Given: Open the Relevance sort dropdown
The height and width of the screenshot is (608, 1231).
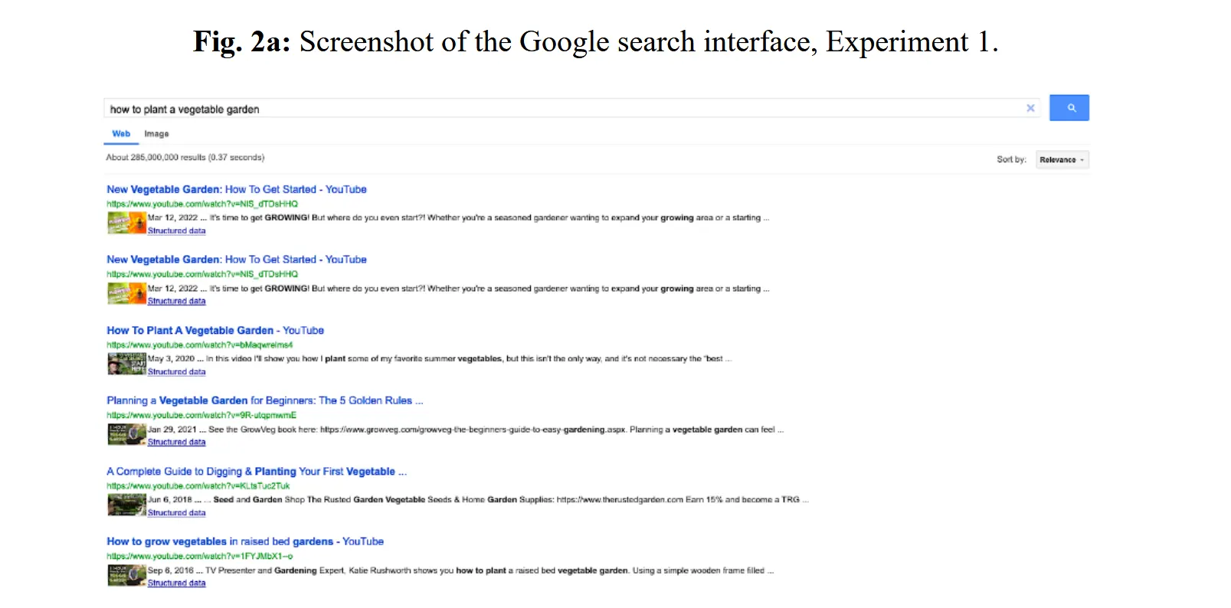Looking at the screenshot, I should (1062, 159).
